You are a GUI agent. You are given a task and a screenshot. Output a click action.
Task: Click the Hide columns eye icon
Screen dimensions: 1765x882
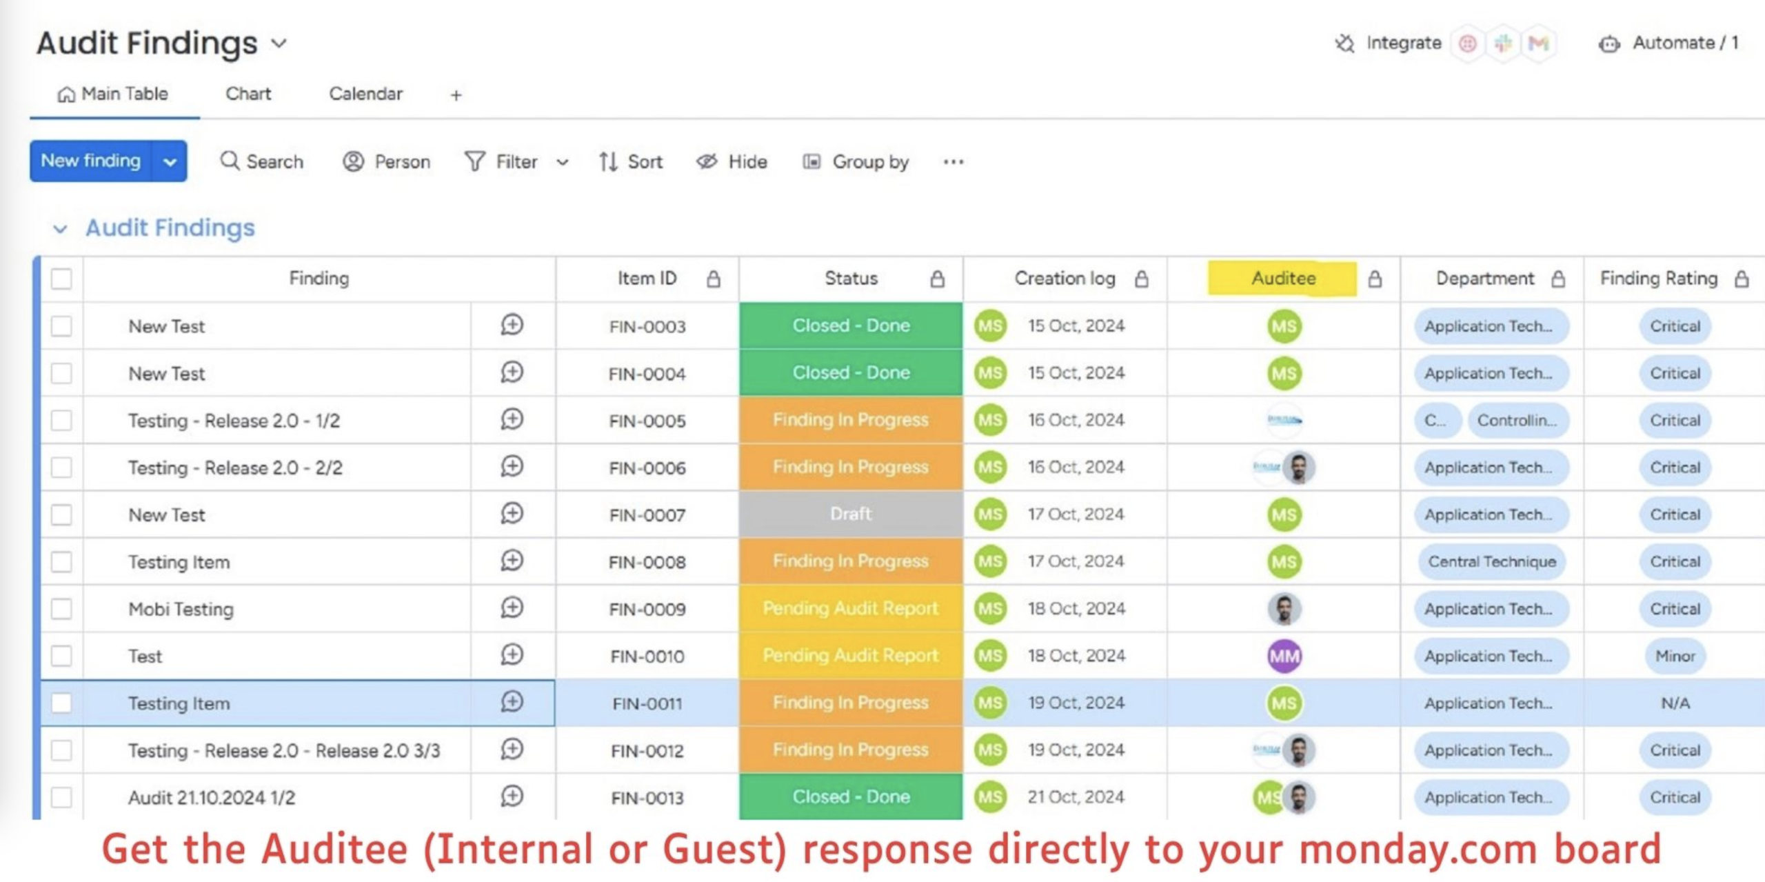707,161
